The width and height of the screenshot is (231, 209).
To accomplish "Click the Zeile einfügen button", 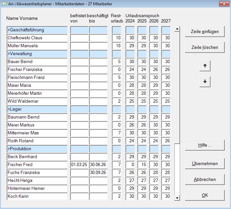I will pos(205,31).
